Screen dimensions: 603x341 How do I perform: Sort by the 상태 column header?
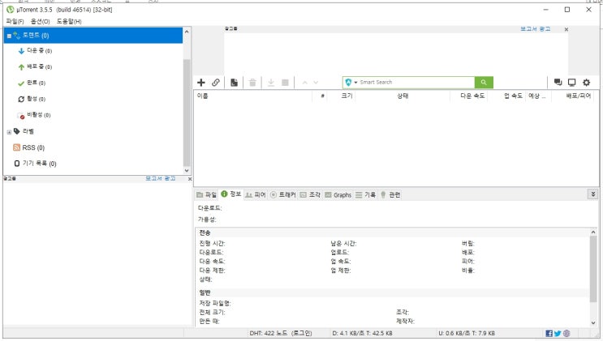point(403,96)
